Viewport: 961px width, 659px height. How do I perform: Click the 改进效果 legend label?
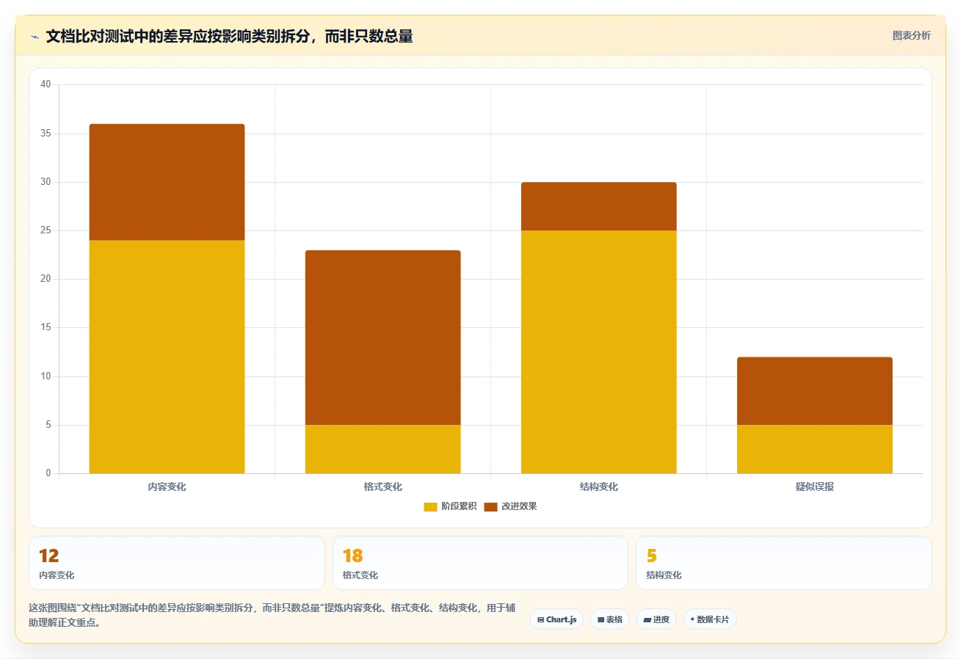[x=519, y=506]
